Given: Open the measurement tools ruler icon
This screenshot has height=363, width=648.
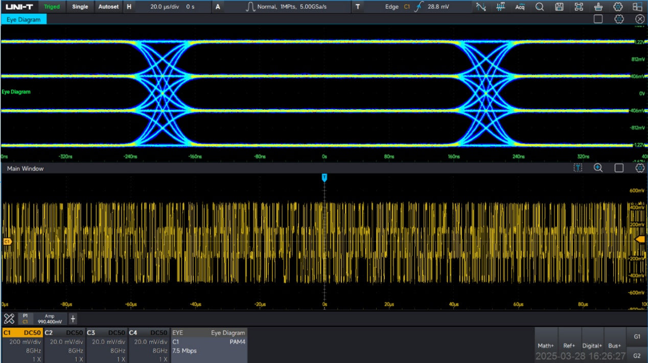Looking at the screenshot, I should 9,319.
